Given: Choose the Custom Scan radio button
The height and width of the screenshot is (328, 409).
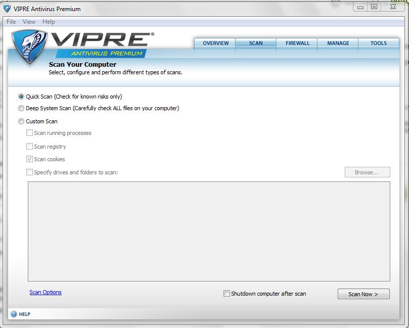Looking at the screenshot, I should coord(21,121).
